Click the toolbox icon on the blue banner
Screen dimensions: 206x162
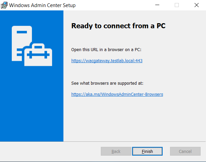pyautogui.click(x=38, y=54)
